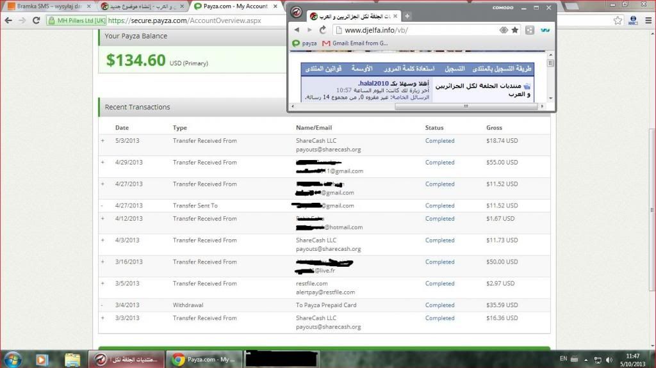The width and height of the screenshot is (656, 368).
Task: Expand the 3/5/2013 transaction row
Action: click(x=102, y=284)
